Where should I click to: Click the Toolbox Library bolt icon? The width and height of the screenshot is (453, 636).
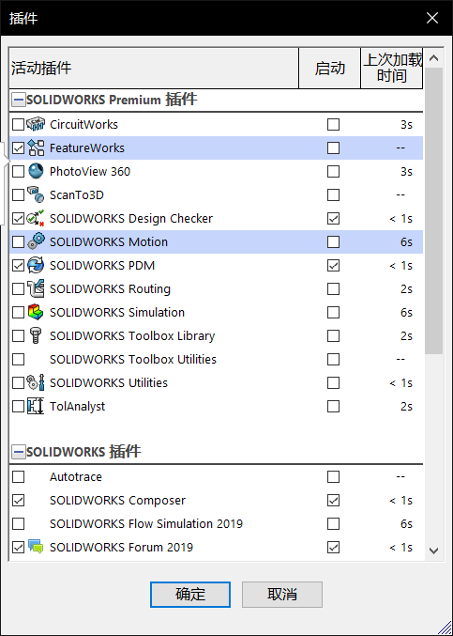coord(36,335)
